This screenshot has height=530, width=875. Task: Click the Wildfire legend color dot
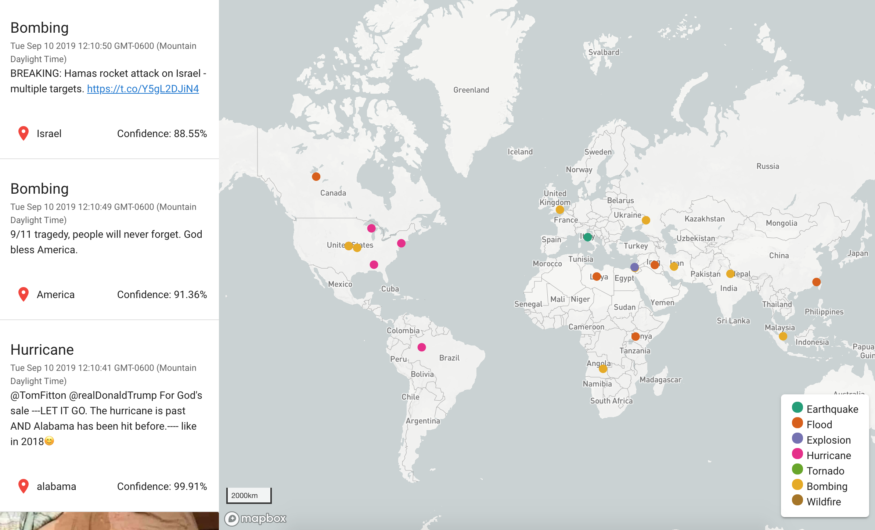point(797,500)
